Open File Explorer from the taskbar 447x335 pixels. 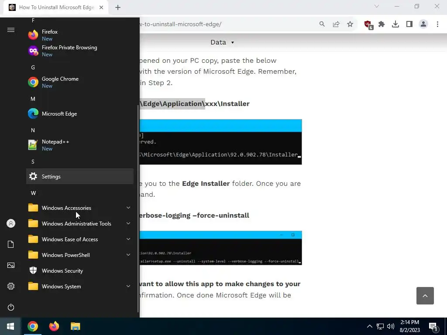(75, 326)
